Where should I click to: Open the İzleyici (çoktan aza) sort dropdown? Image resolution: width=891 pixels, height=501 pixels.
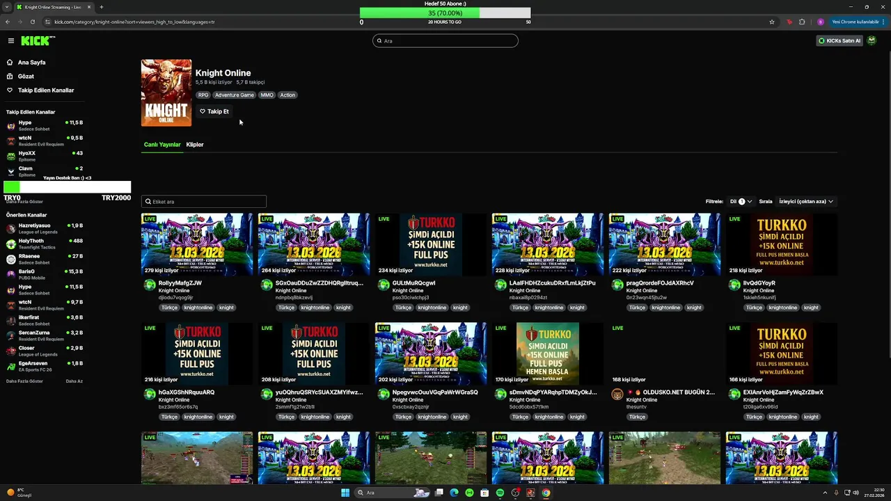point(806,202)
